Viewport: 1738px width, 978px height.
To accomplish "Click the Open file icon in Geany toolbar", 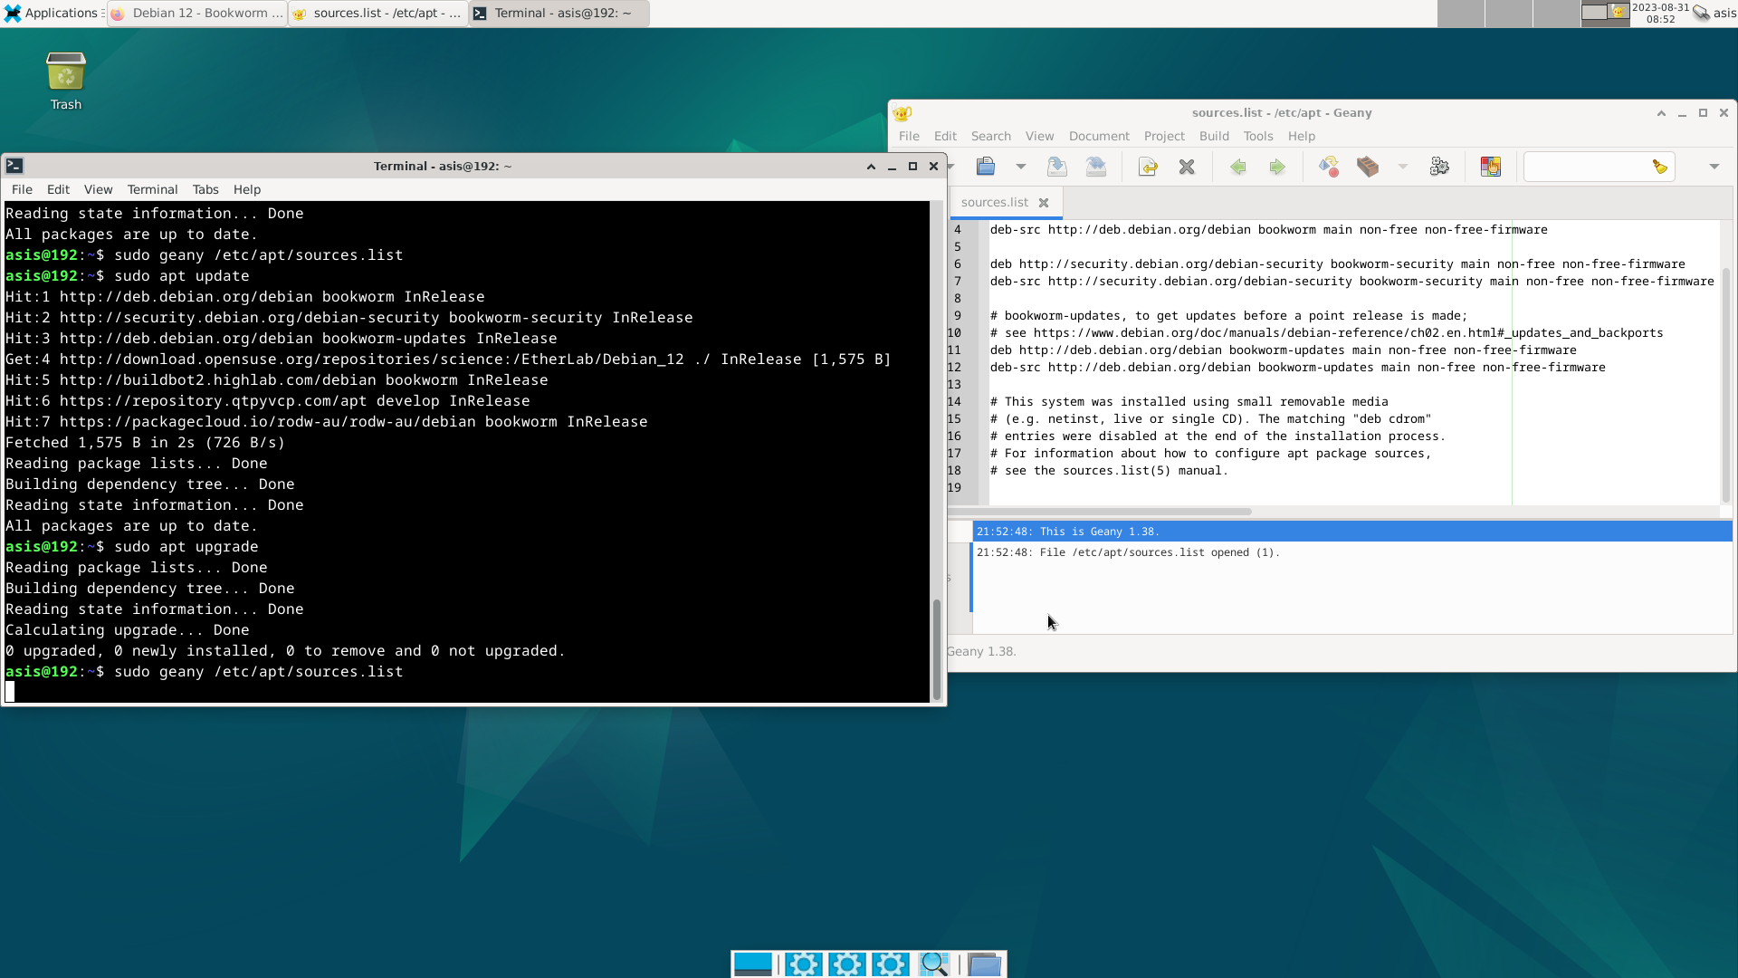I will tap(986, 167).
